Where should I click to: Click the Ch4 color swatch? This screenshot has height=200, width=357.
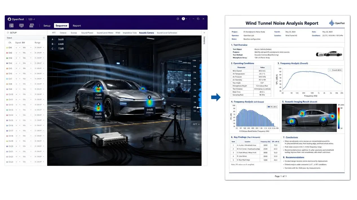point(7,63)
